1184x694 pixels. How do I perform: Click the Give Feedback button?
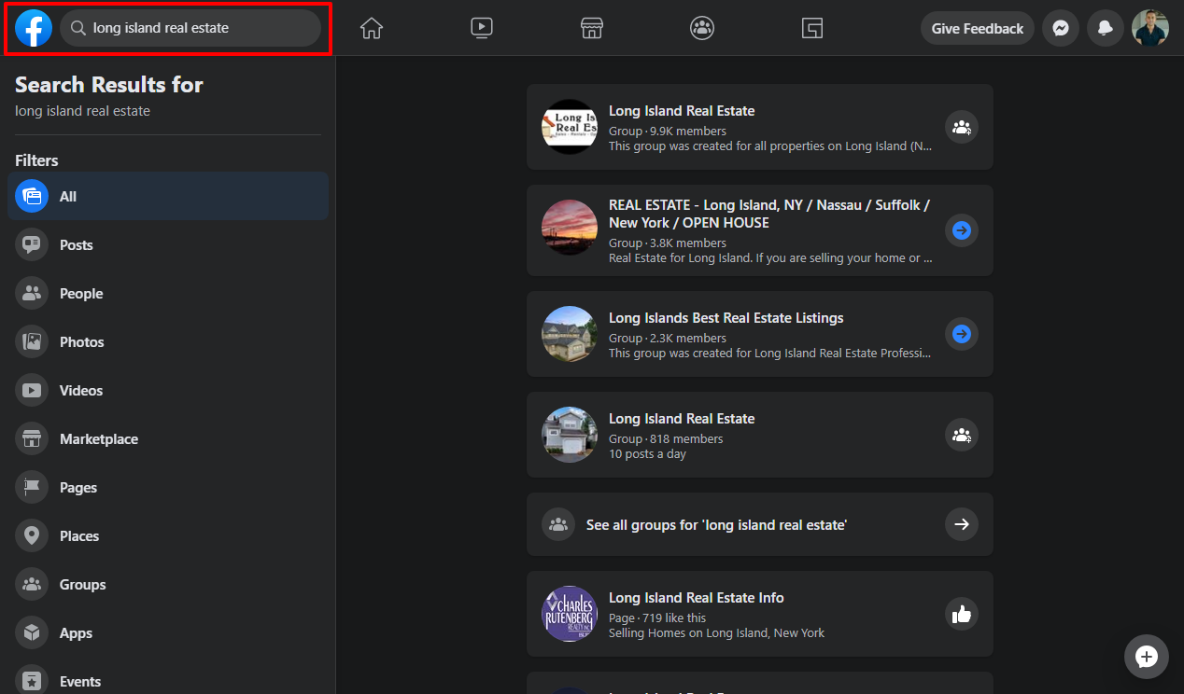point(978,28)
